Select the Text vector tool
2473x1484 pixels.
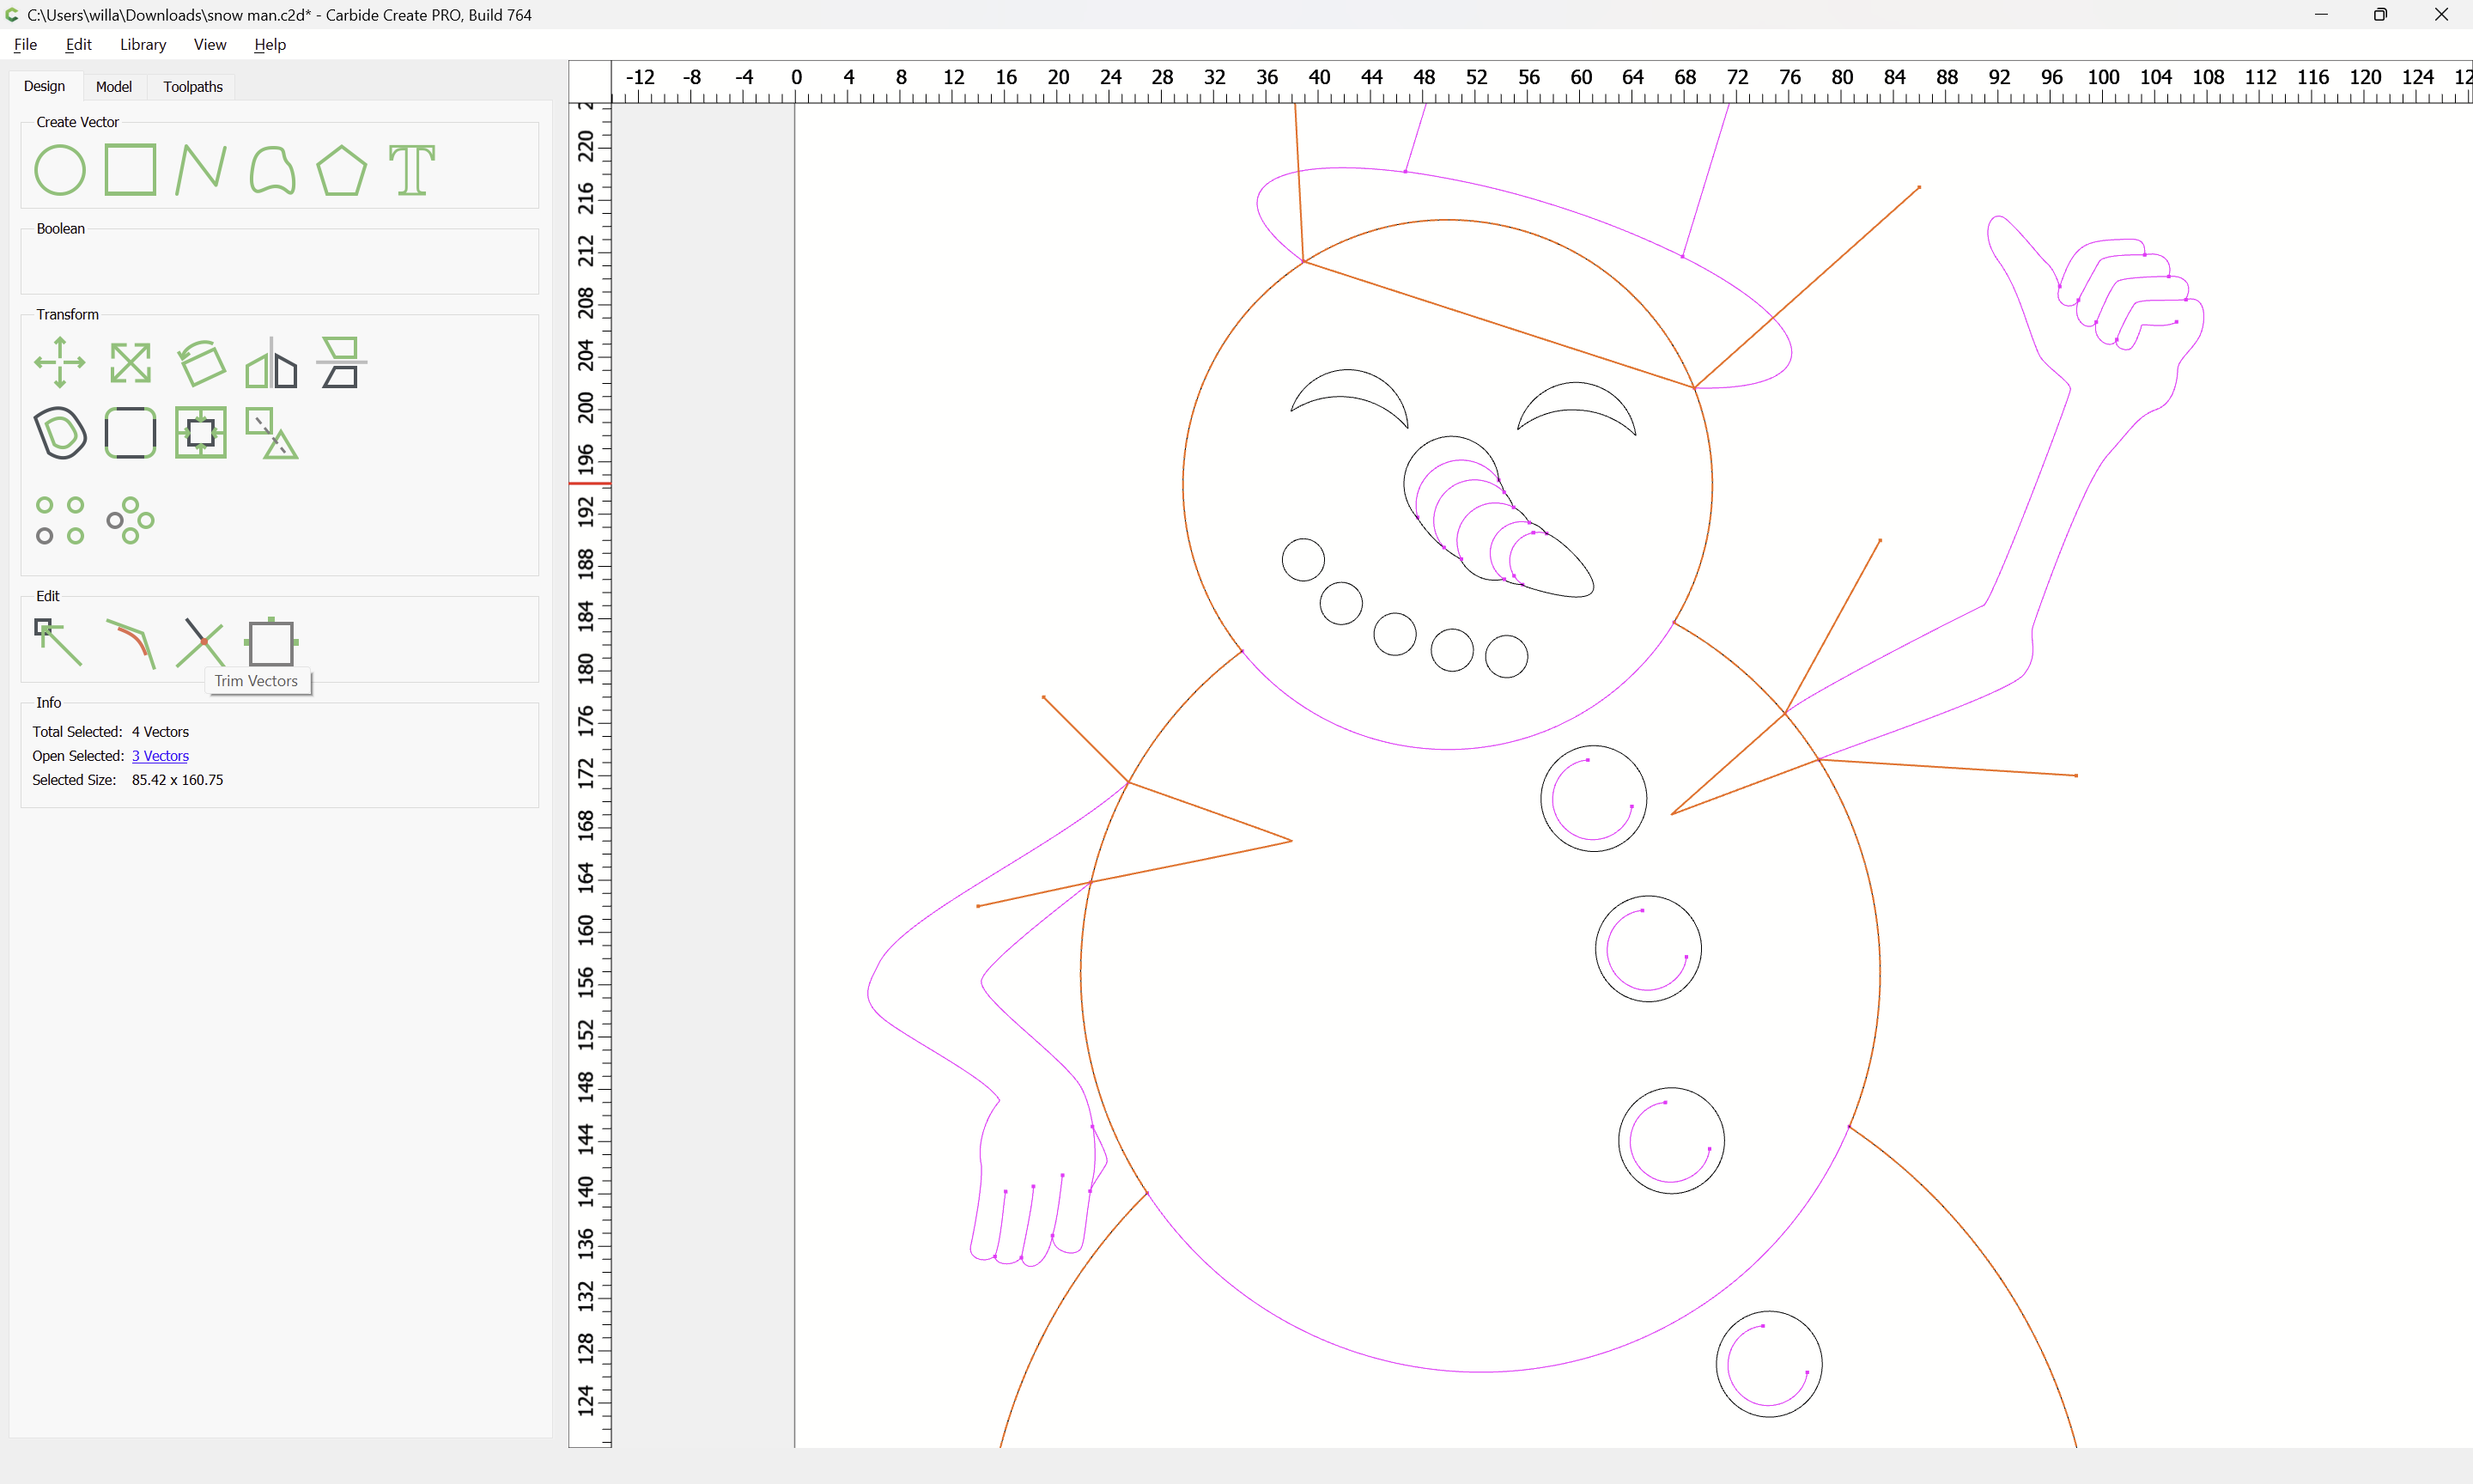point(412,170)
